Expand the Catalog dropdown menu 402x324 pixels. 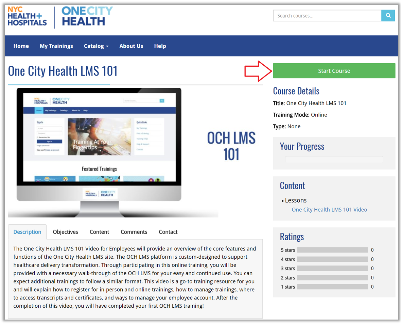[x=96, y=46]
